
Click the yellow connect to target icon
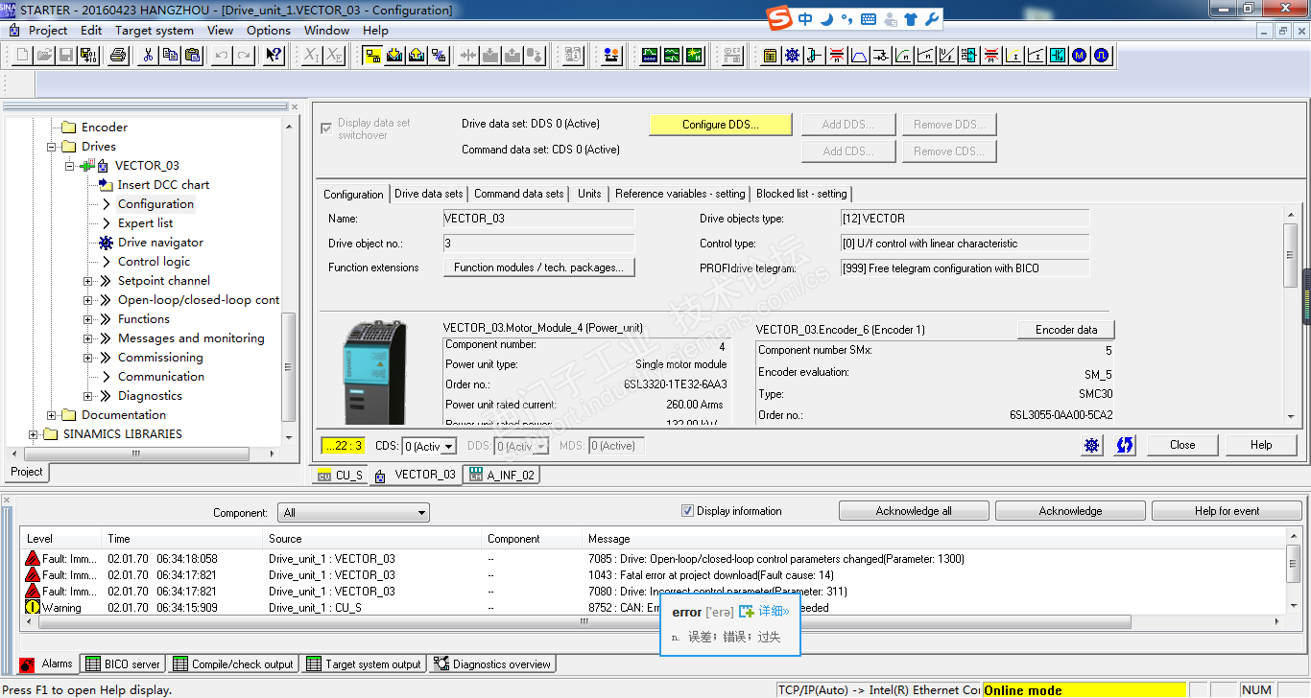point(372,56)
